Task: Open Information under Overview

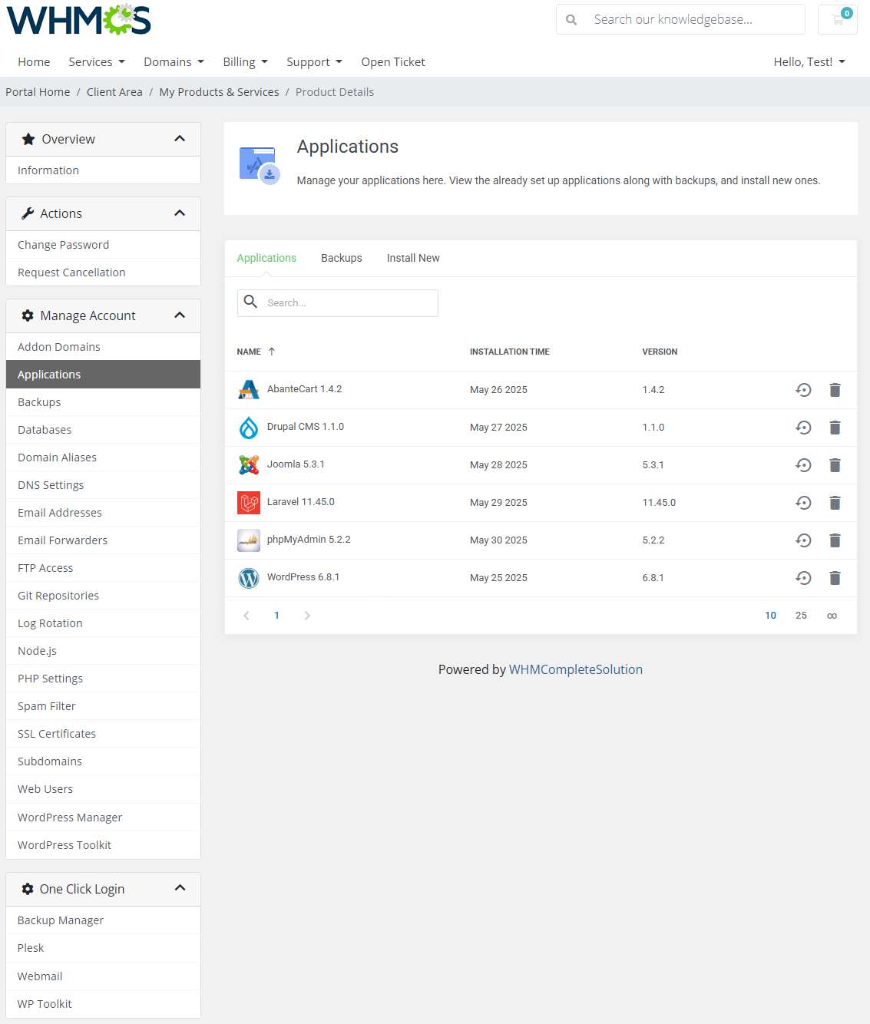Action: point(103,170)
